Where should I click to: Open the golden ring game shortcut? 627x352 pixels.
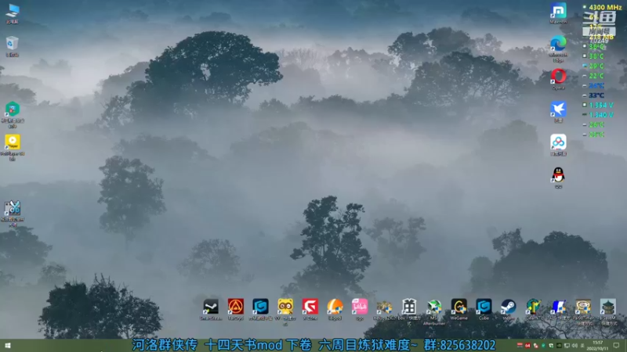point(583,311)
